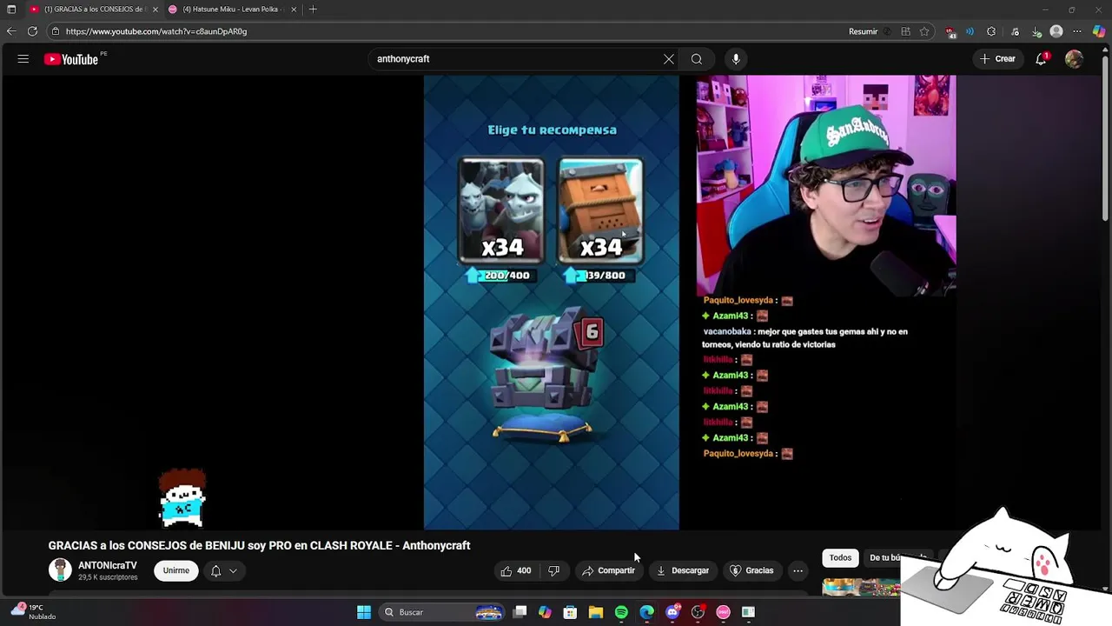Open the Copilot sidebar icon
This screenshot has height=626, width=1112.
(1099, 31)
